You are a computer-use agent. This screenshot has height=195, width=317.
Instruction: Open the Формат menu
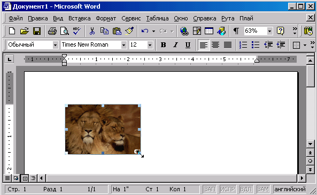click(x=106, y=18)
